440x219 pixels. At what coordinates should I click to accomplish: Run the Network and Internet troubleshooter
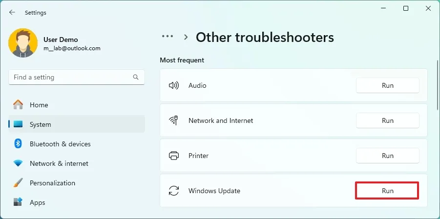tap(388, 120)
